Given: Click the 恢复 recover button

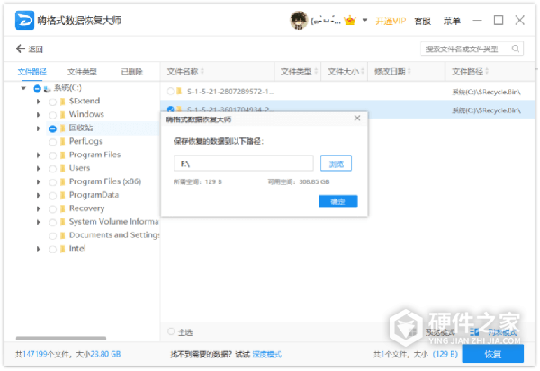Looking at the screenshot, I should (x=493, y=354).
